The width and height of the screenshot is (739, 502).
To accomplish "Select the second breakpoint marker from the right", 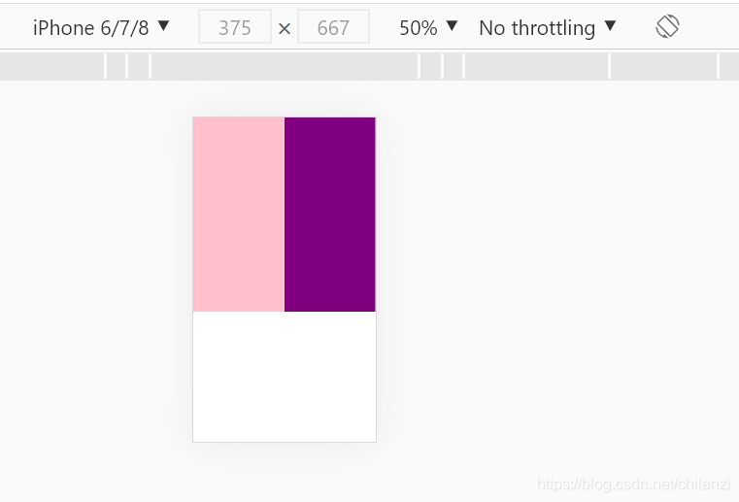I will click(x=610, y=66).
